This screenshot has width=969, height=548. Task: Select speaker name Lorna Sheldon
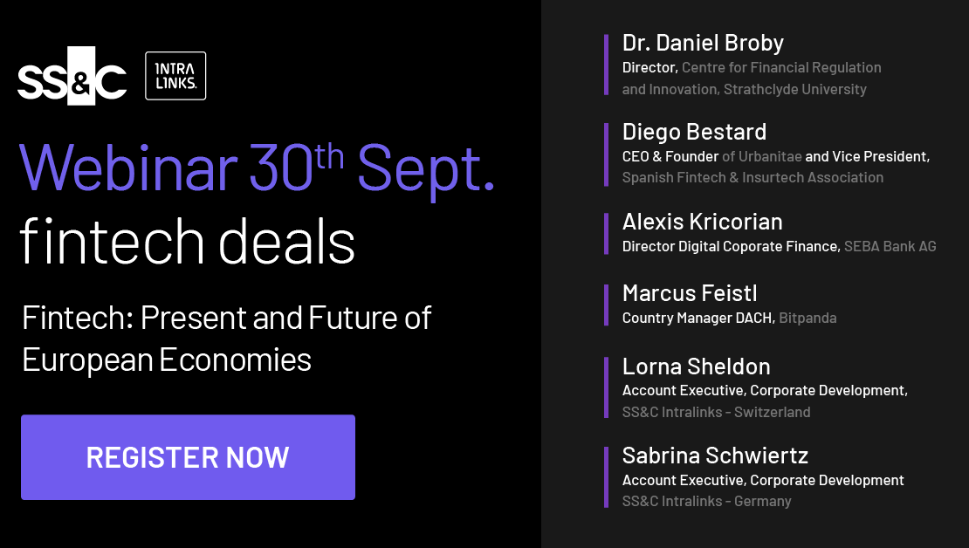tap(696, 366)
